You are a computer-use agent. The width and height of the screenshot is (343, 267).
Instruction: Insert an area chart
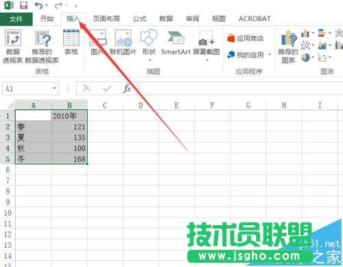(x=322, y=45)
